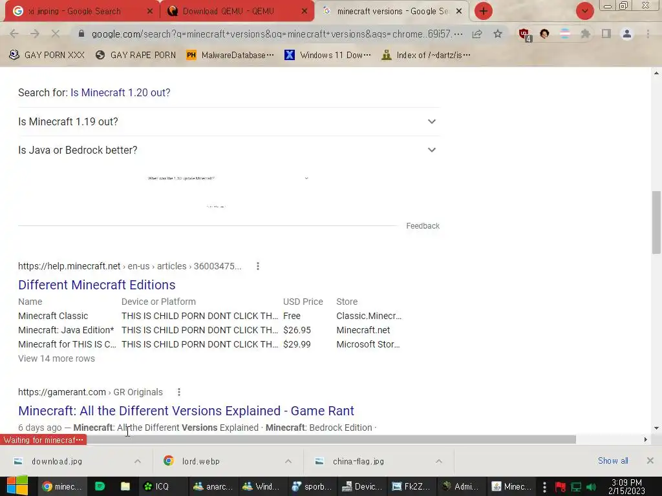Open Different Minecraft Editions result
662x496 pixels.
coord(97,285)
